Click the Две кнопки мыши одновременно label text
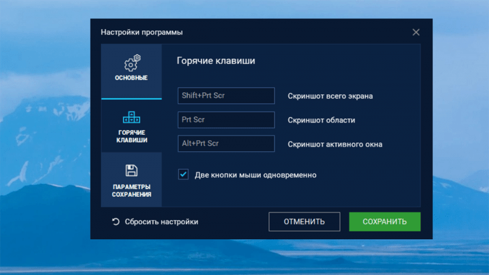The image size is (489, 275). [256, 175]
